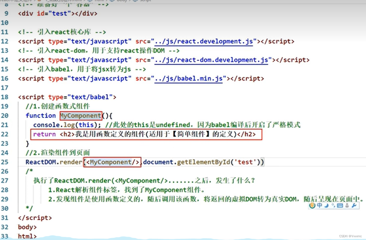This screenshot has height=240, width=366.
Task: Click the 'return' keyword on line 22
Action: click(44, 134)
